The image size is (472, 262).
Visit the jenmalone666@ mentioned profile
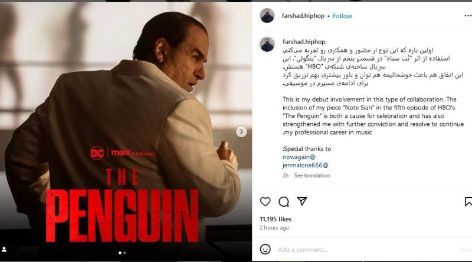[305, 165]
